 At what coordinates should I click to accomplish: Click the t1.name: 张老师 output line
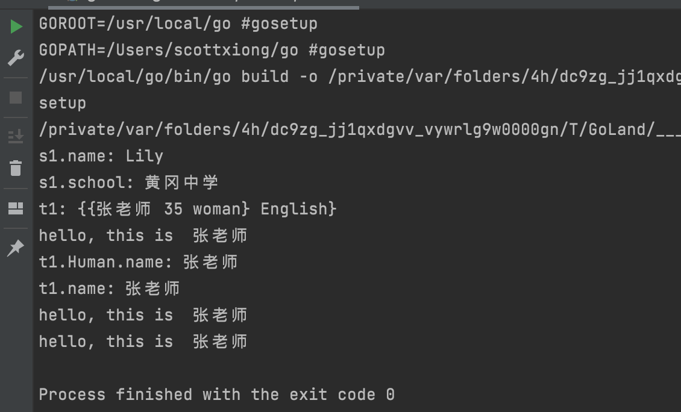pyautogui.click(x=110, y=289)
